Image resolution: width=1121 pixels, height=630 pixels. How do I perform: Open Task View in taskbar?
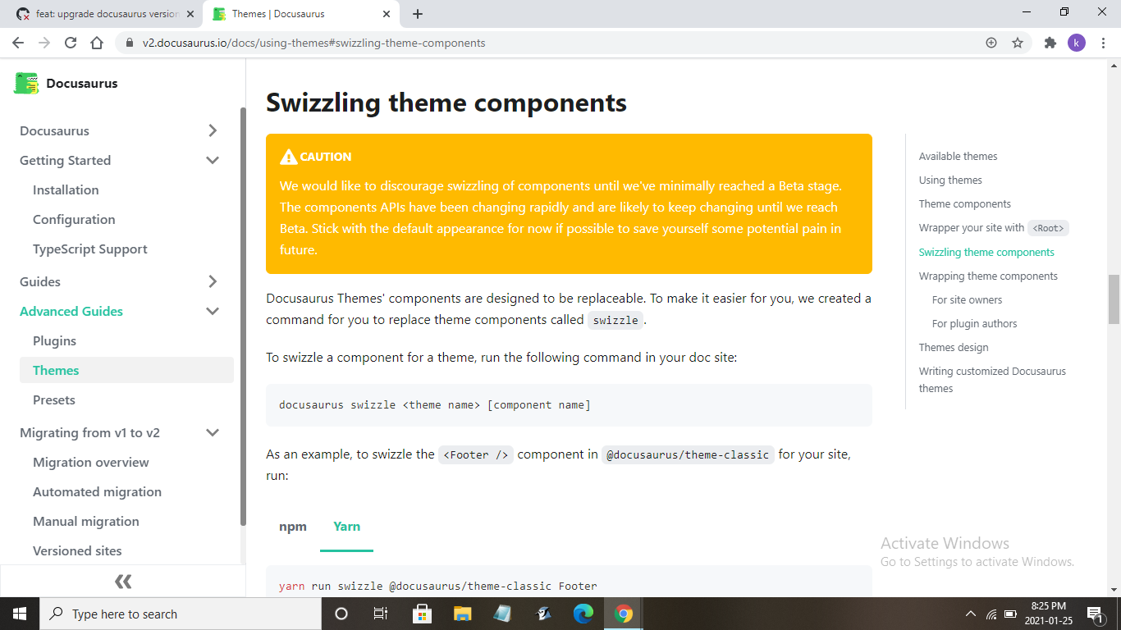point(381,614)
